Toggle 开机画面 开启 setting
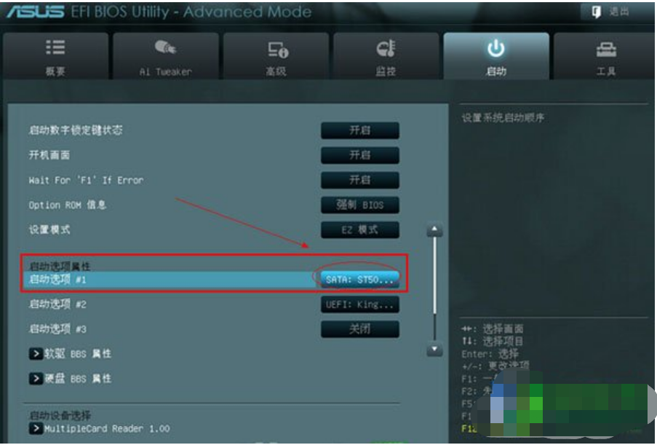The width and height of the screenshot is (657, 445). pyautogui.click(x=360, y=155)
